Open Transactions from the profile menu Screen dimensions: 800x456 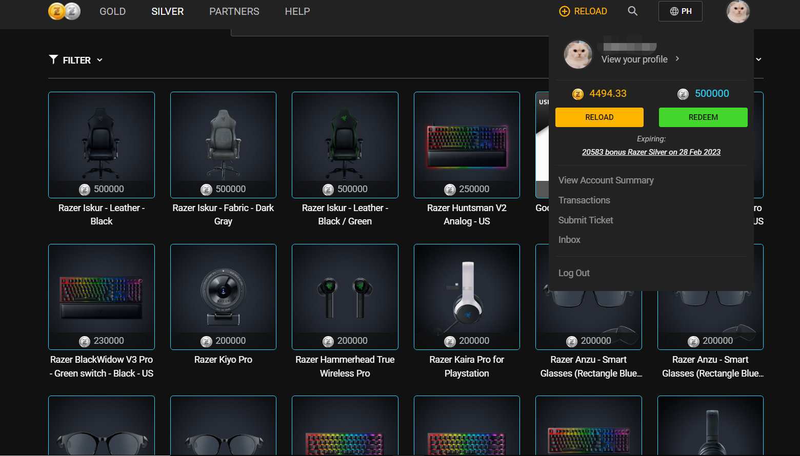point(584,200)
